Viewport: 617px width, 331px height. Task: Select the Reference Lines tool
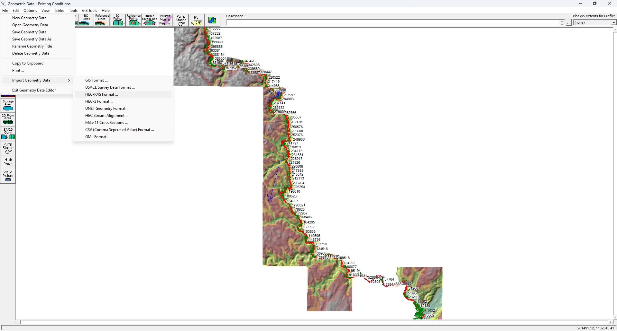102,20
